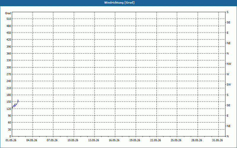237x148 pixels.
Task: Click the 120 degree axis label
Action: pos(9,109)
